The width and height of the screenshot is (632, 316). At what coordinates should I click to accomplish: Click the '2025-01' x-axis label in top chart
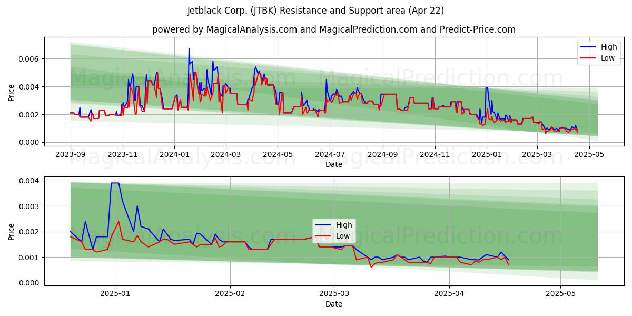[487, 154]
